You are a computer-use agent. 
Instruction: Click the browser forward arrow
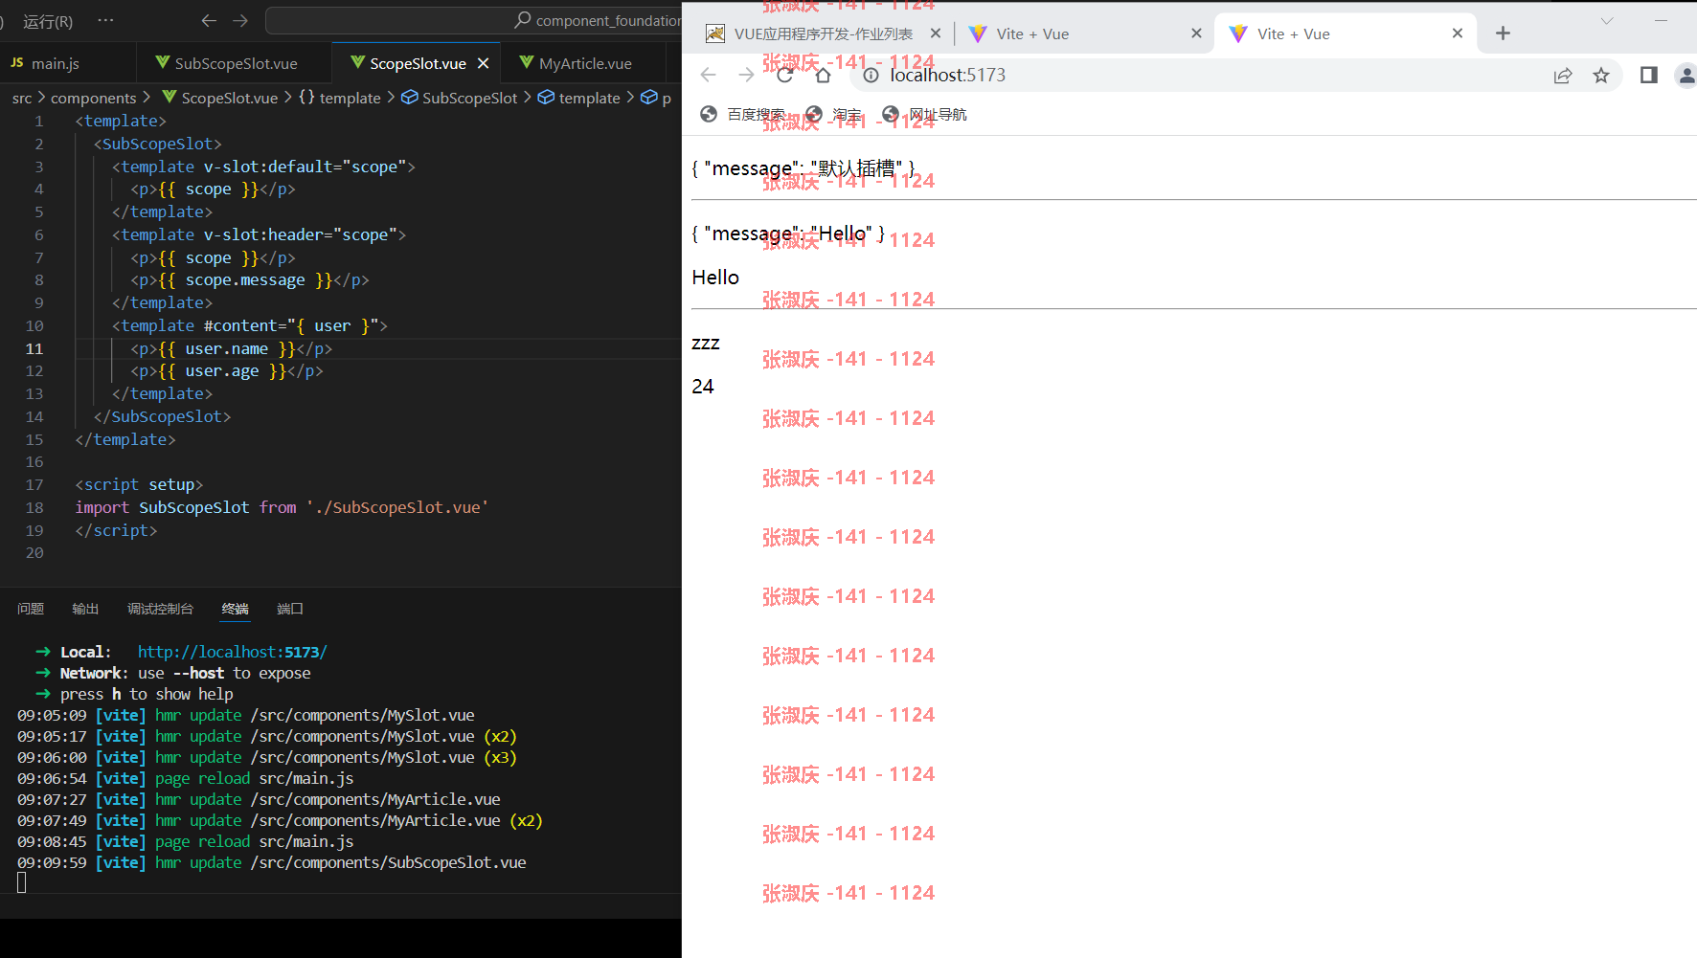[x=746, y=75]
